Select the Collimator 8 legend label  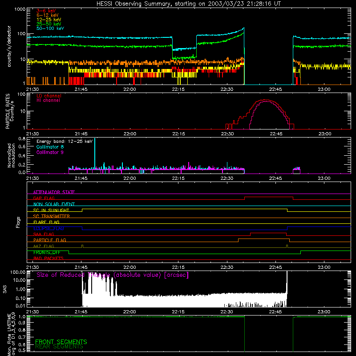(50, 147)
